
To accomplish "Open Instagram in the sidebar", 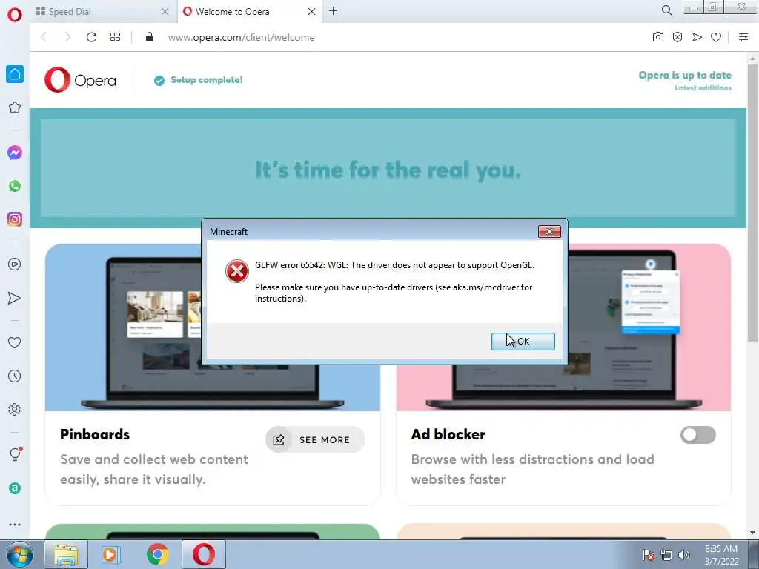I will coord(15,219).
